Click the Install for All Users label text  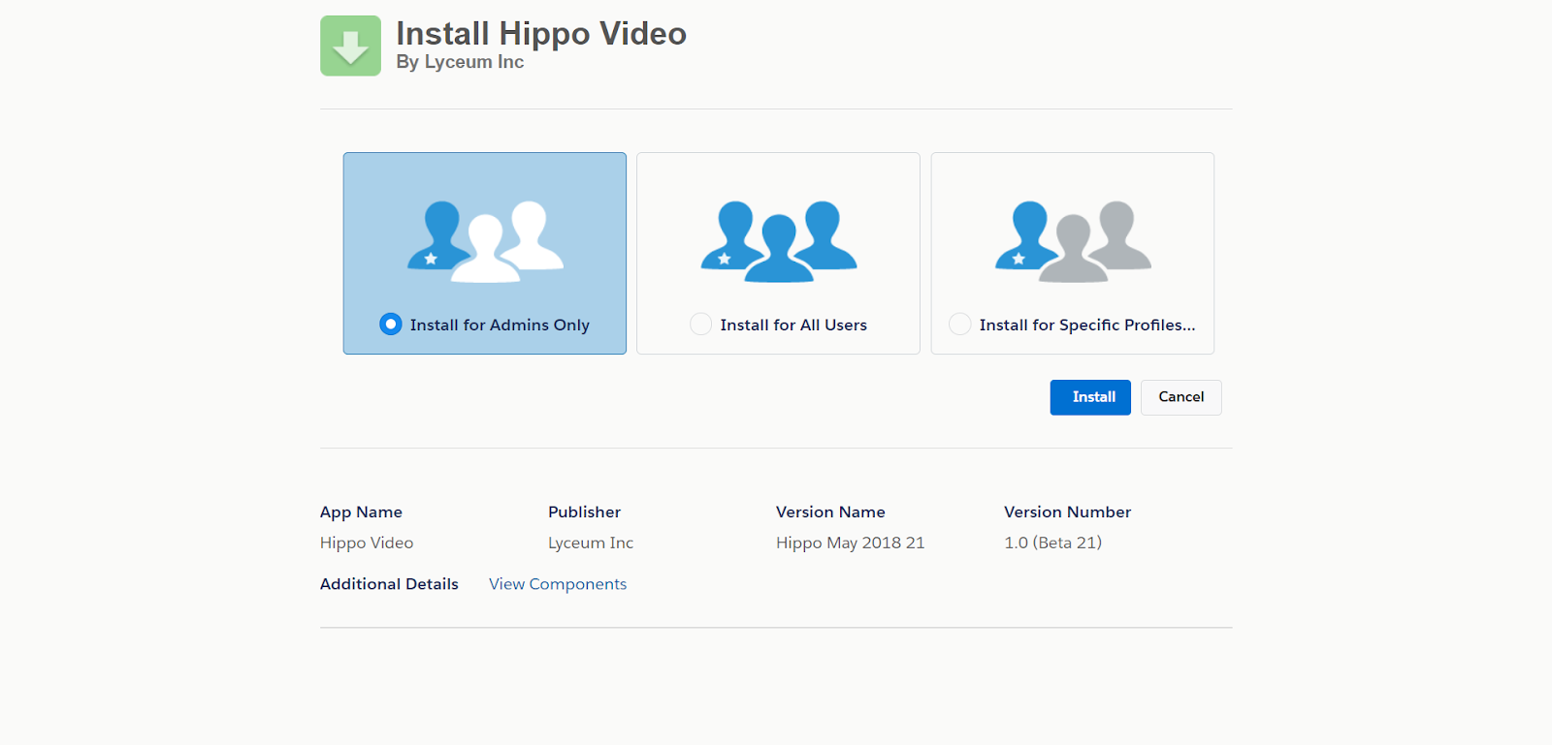coord(793,326)
